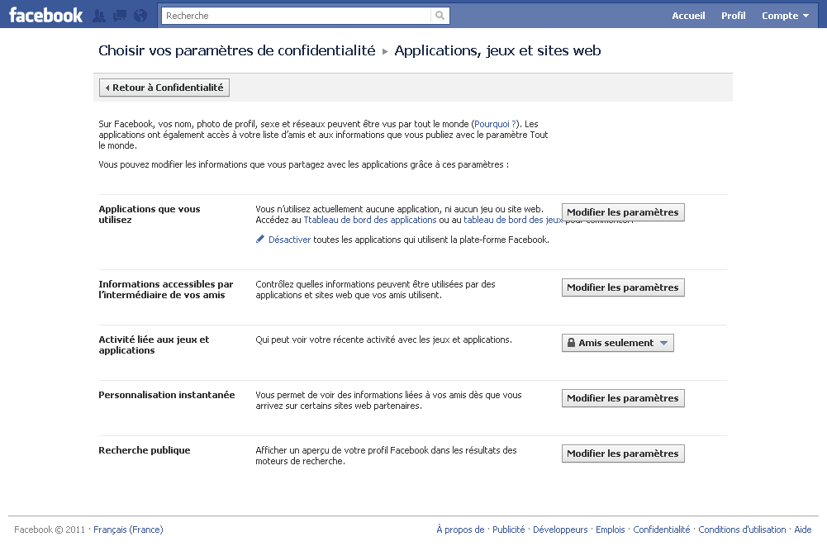827x551 pixels.
Task: Modify settings for Informations accessibles par vos amis
Action: [x=623, y=287]
